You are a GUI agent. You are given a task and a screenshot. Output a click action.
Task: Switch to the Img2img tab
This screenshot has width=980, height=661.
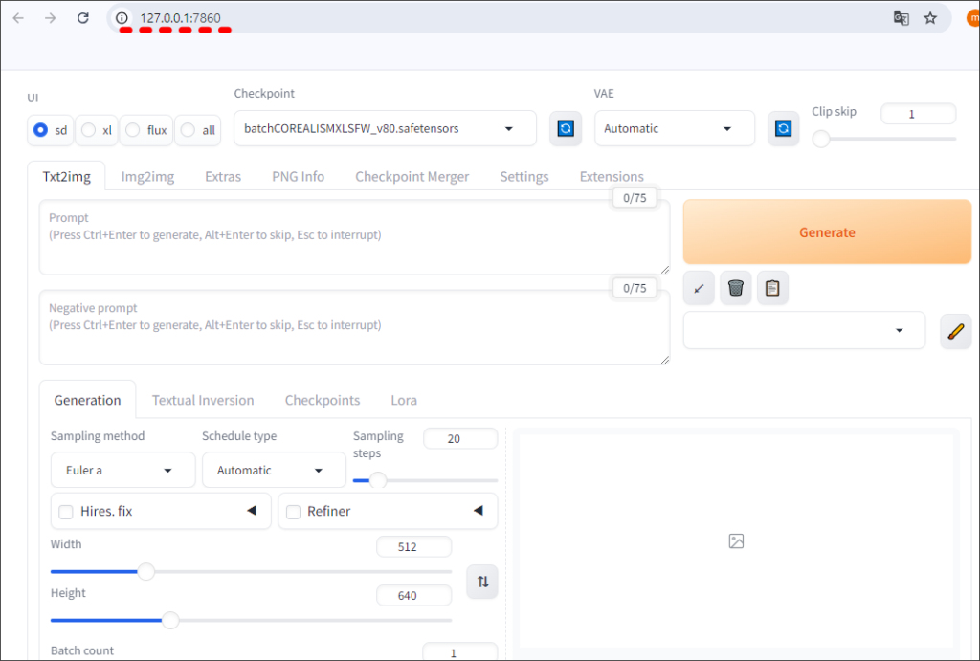click(147, 177)
